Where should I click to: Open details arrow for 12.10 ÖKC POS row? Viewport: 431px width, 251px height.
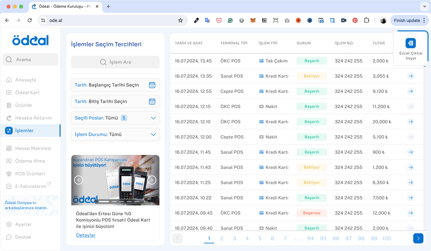click(x=411, y=122)
